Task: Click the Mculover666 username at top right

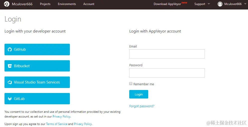Action: (x=233, y=4)
